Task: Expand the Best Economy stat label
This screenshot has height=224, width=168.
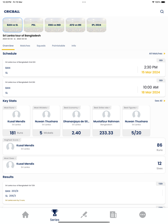Action: (71, 108)
